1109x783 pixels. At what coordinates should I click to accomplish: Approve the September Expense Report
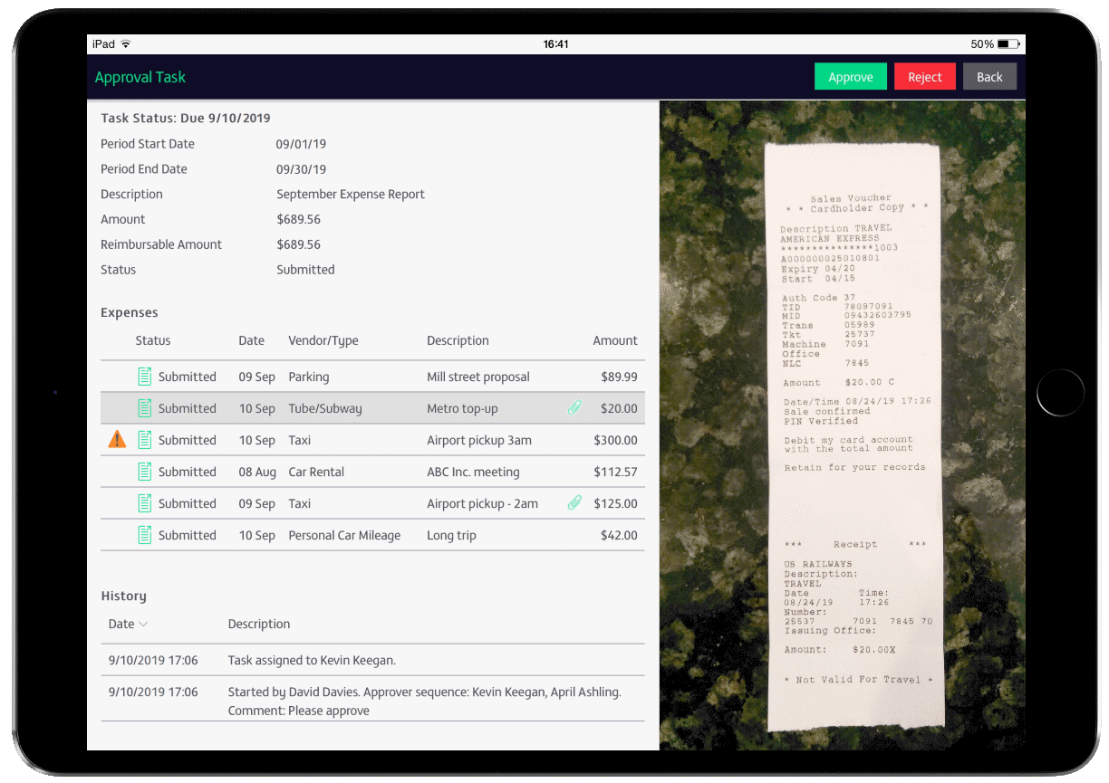(850, 76)
